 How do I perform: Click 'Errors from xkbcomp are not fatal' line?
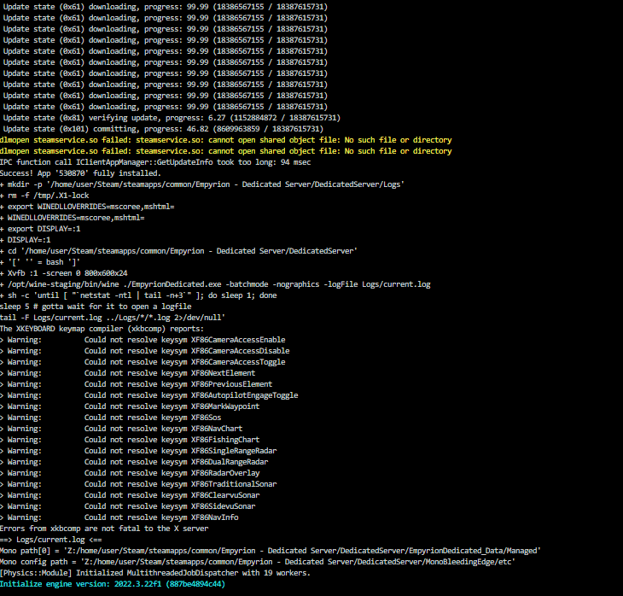pos(104,529)
